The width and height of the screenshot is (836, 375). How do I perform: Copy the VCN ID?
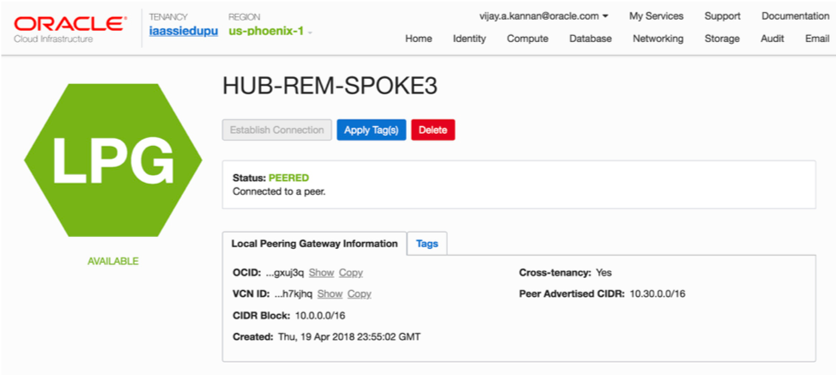pos(359,293)
